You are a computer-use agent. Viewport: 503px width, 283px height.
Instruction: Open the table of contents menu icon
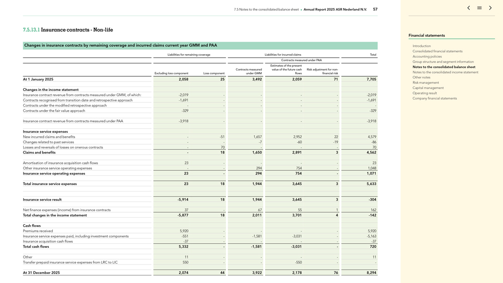479,8
